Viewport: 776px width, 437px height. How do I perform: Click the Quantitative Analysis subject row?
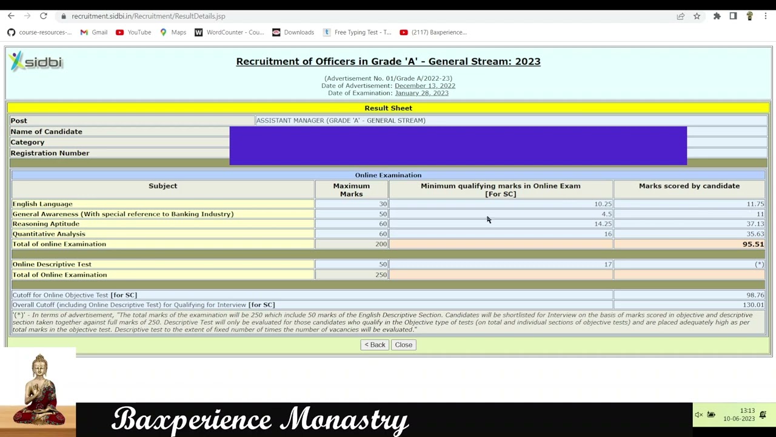388,234
